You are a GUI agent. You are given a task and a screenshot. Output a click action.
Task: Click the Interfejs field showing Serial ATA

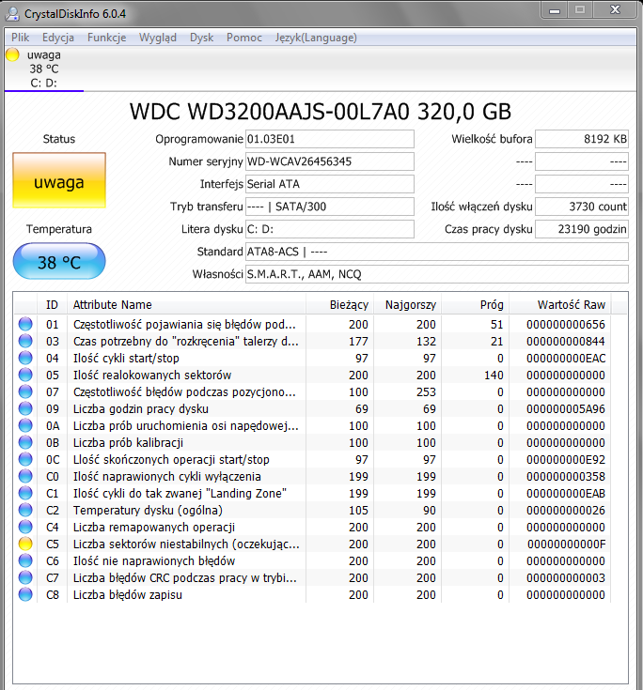click(x=330, y=184)
